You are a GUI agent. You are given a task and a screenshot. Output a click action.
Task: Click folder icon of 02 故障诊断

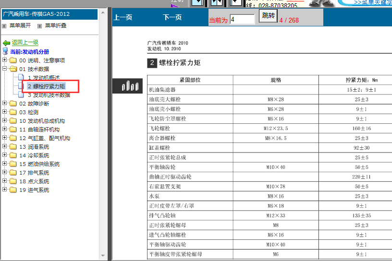click(x=13, y=104)
